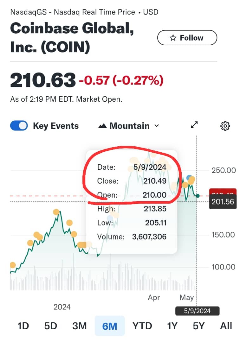The width and height of the screenshot is (240, 342).
Task: Show the All time range
Action: pyautogui.click(x=226, y=326)
